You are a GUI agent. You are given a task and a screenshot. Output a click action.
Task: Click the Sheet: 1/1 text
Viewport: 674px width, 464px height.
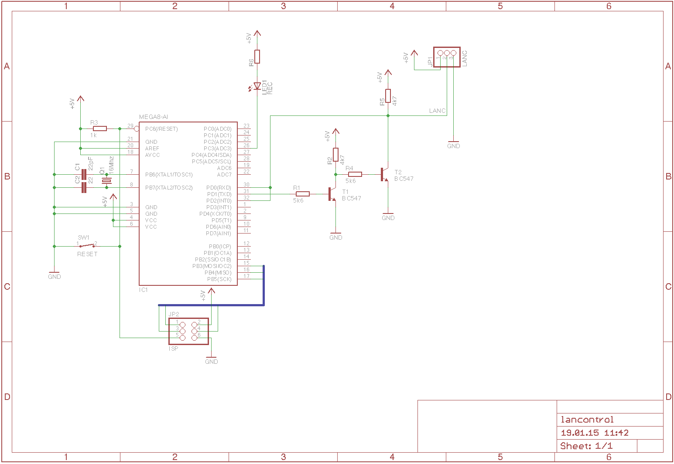(x=586, y=446)
